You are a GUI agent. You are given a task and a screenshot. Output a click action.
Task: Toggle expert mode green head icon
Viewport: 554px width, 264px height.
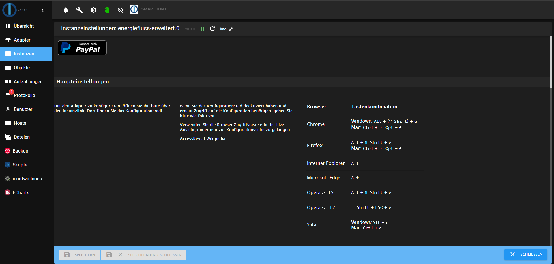coord(107,10)
